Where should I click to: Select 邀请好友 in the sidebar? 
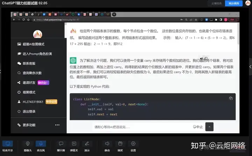(x=26, y=83)
